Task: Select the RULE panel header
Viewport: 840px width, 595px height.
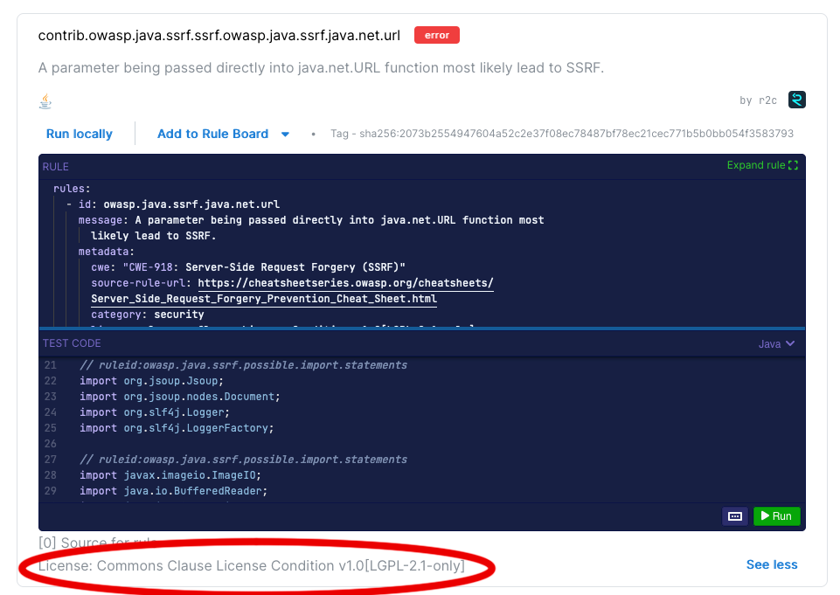Action: coord(57,166)
